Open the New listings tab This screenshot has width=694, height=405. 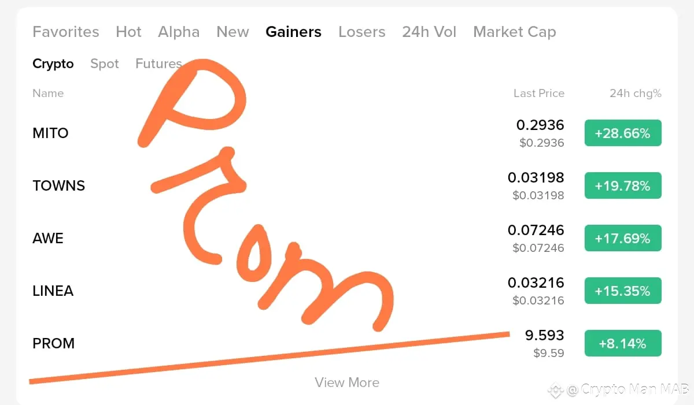pos(232,32)
